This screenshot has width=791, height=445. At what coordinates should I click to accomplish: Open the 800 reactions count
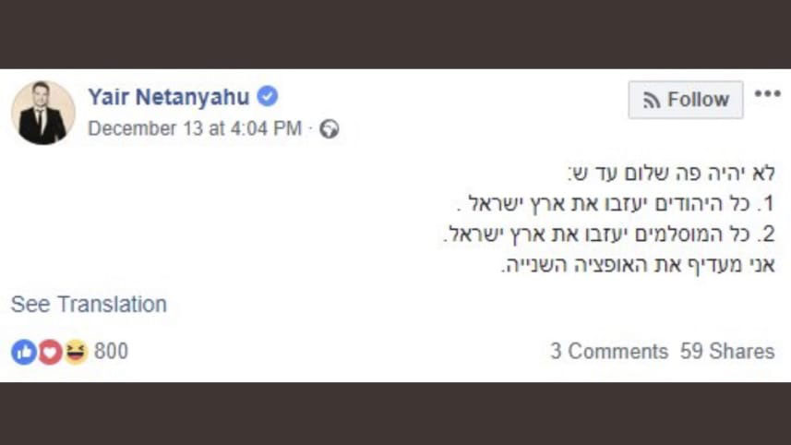coord(111,352)
